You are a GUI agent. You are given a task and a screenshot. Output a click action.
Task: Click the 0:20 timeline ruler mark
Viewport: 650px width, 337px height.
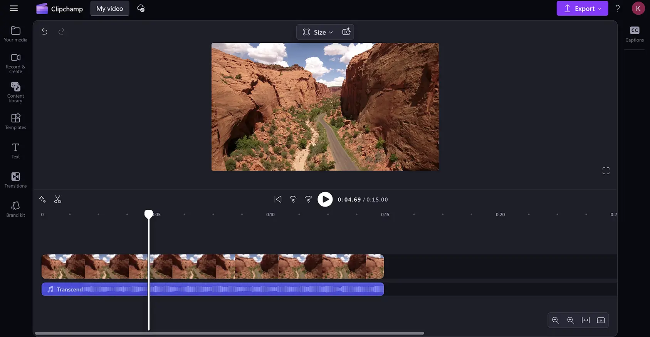pyautogui.click(x=500, y=215)
